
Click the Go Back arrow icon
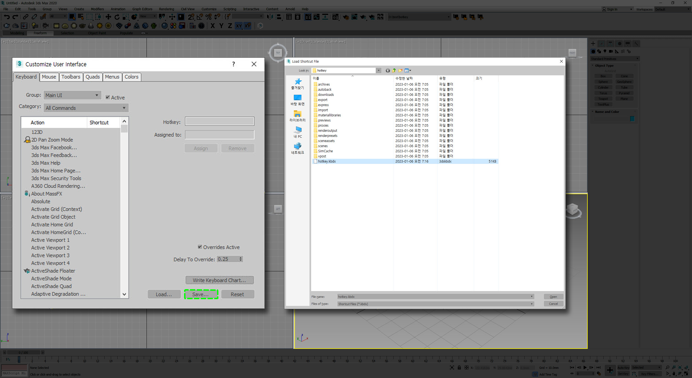point(388,70)
